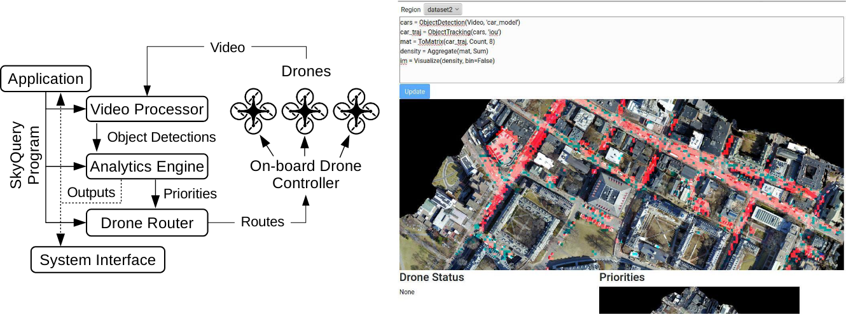The image size is (846, 314).
Task: Click the Drone Status heading
Action: 431,277
